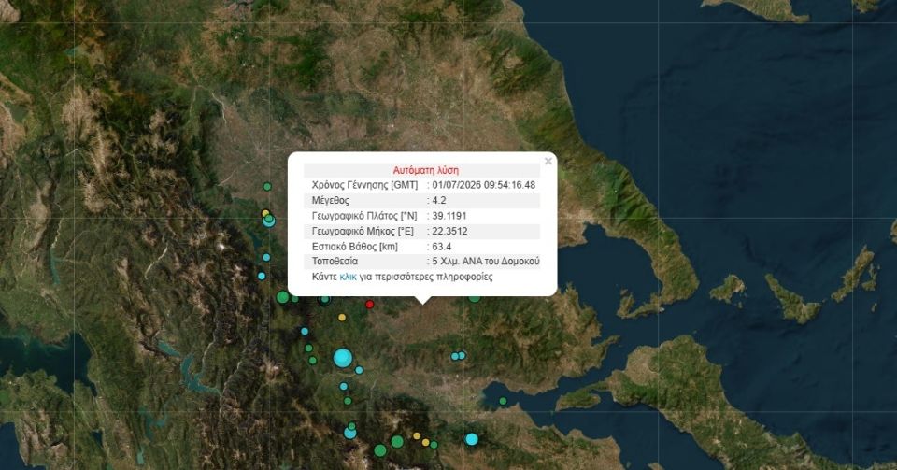This screenshot has width=897, height=470.
Task: Select the lone green marker left of the popup's magnitude row
Action: coord(267,186)
